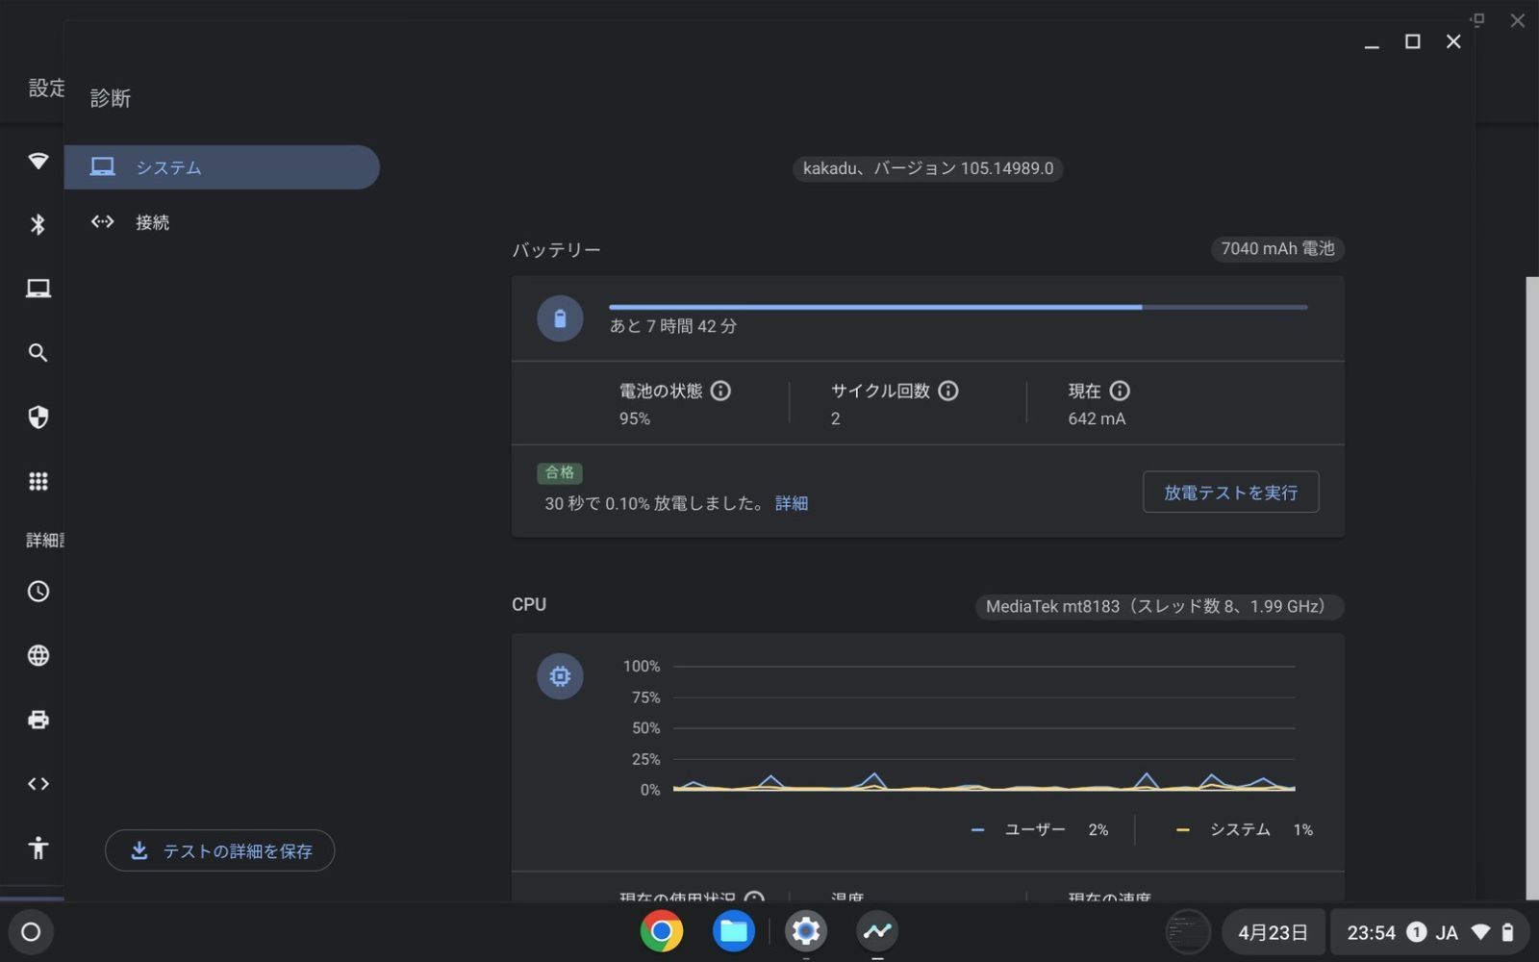Open Apps grid icon in Settings sidebar
Viewport: 1539px width, 962px height.
pyautogui.click(x=38, y=481)
